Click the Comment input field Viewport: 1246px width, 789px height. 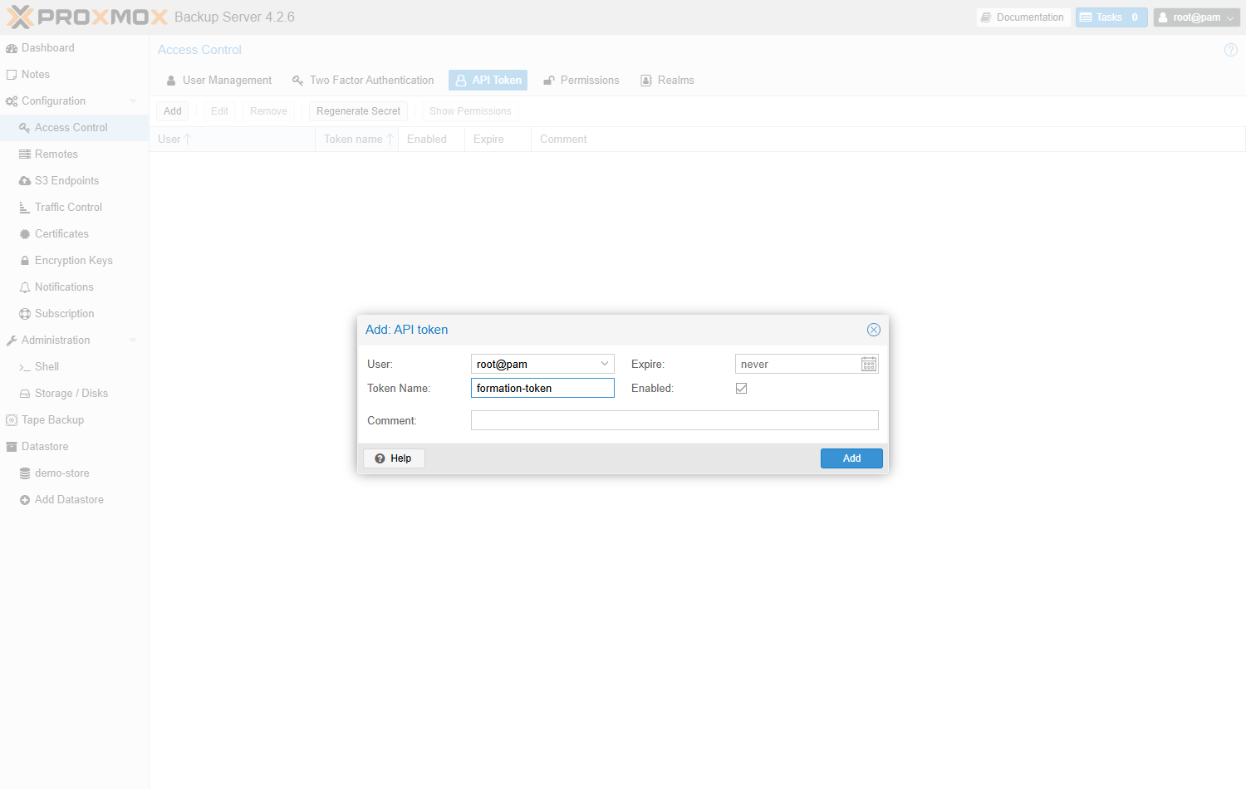click(x=675, y=420)
